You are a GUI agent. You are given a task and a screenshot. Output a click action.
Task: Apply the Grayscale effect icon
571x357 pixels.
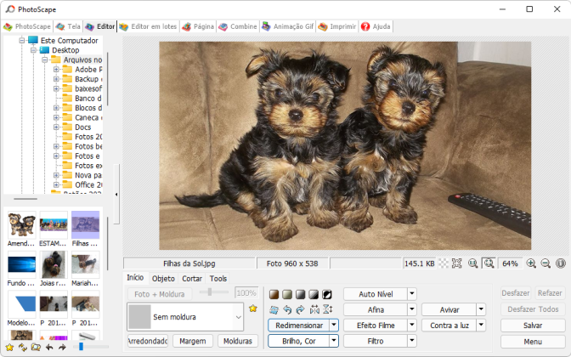[301, 294]
